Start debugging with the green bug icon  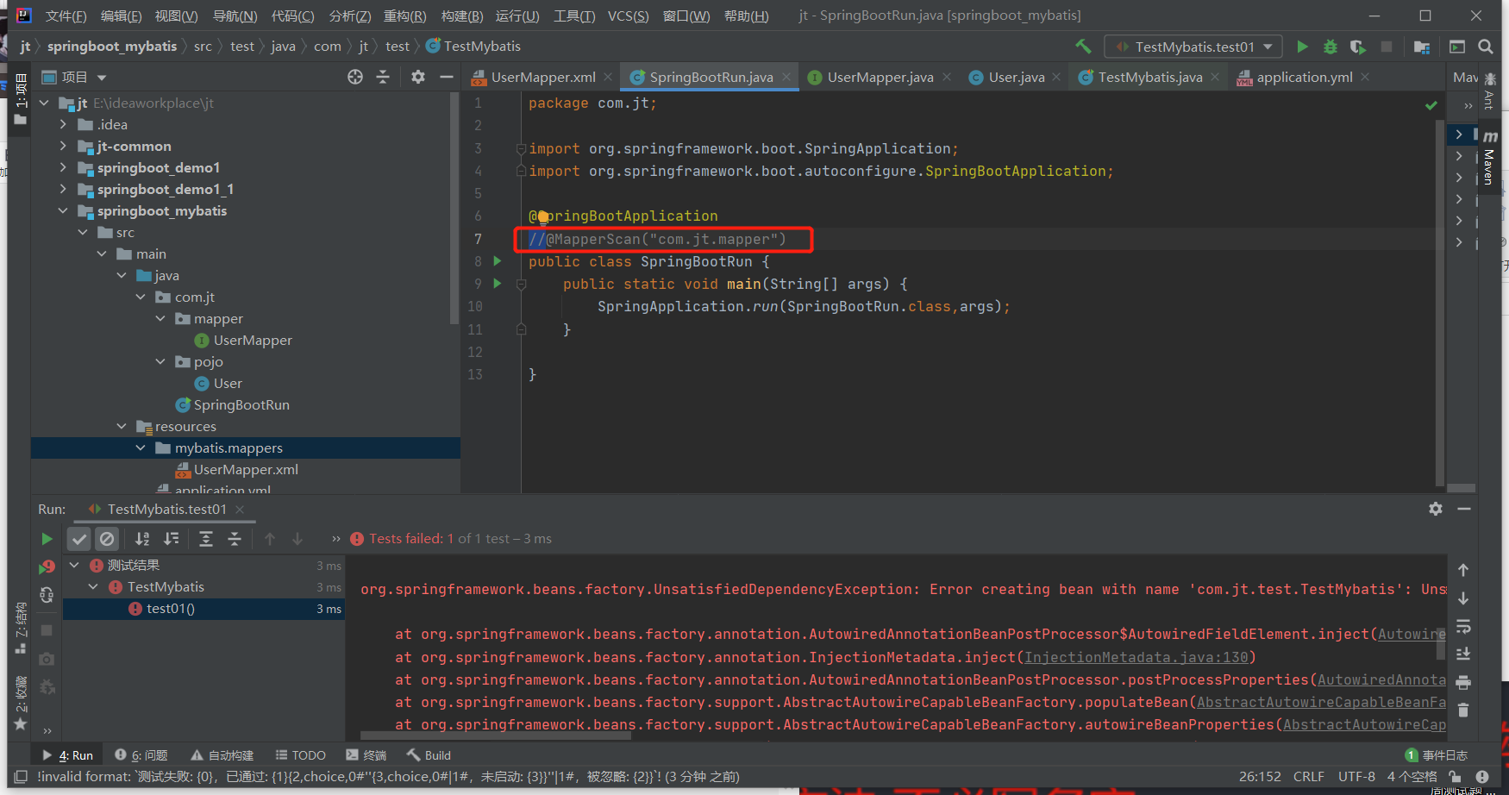coord(1331,47)
